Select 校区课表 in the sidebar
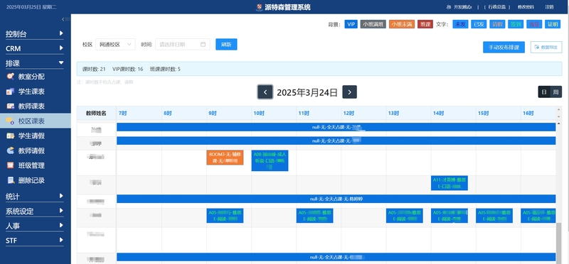This screenshot has width=569, height=264. coord(35,121)
